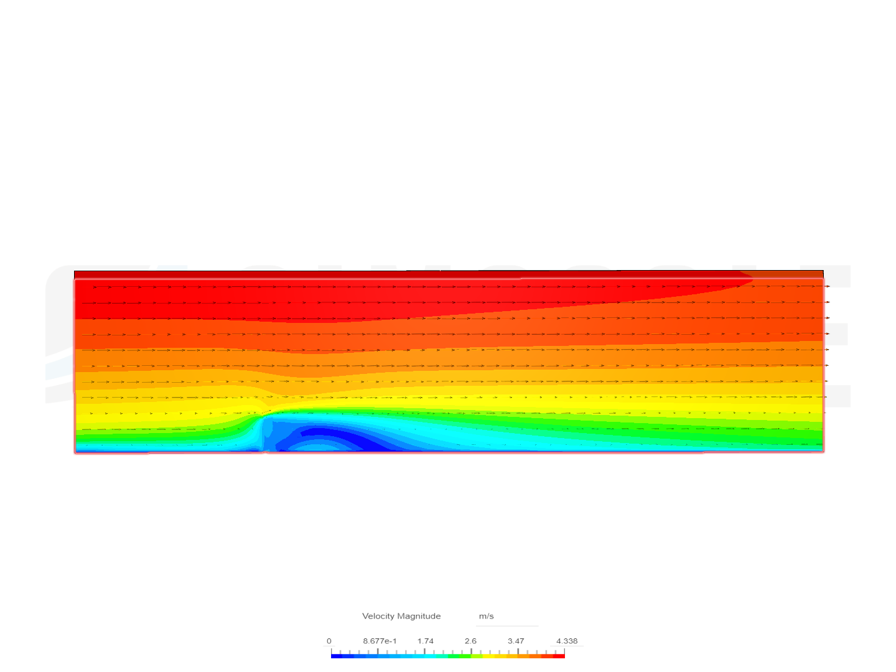The height and width of the screenshot is (672, 896).
Task: Click the 1.74 legend tick label
Action: click(426, 642)
